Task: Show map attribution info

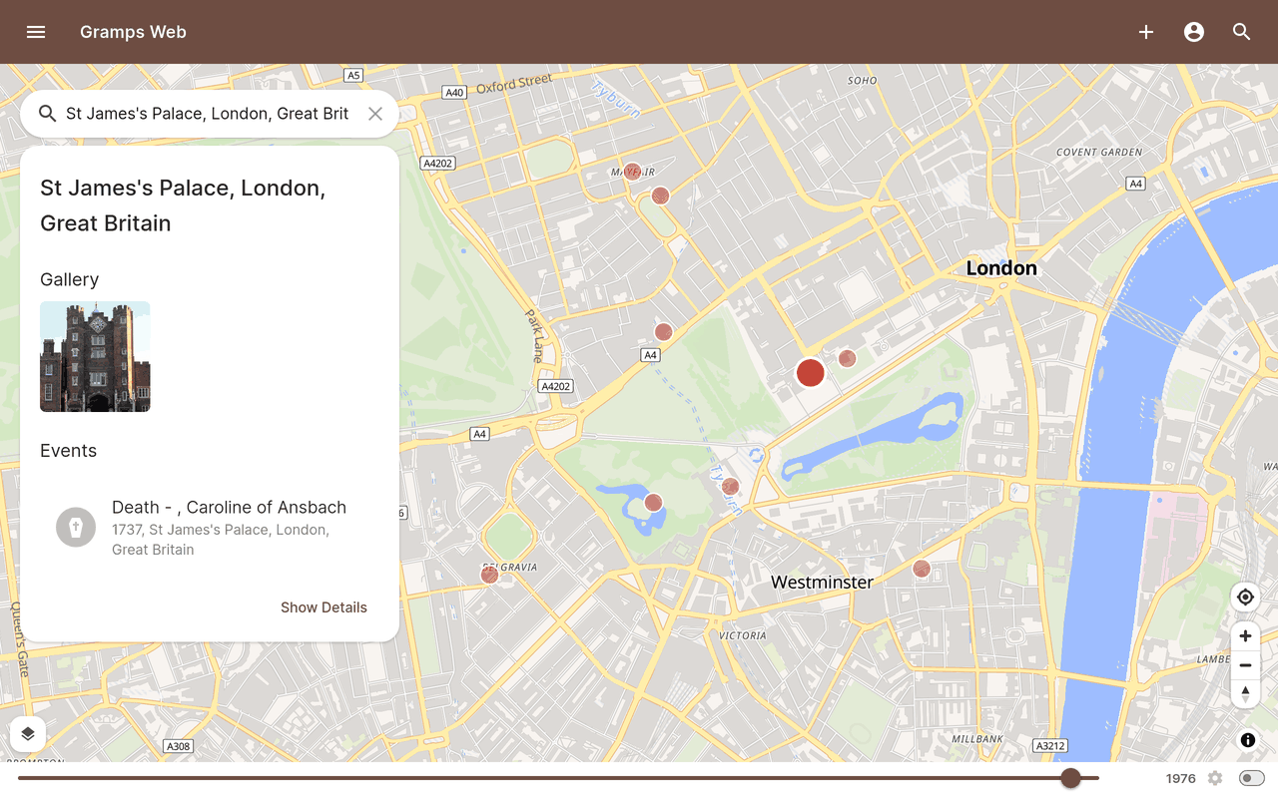Action: [1248, 740]
